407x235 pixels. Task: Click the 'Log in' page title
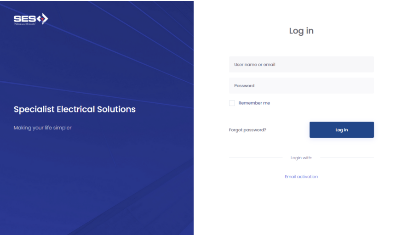[x=301, y=31]
